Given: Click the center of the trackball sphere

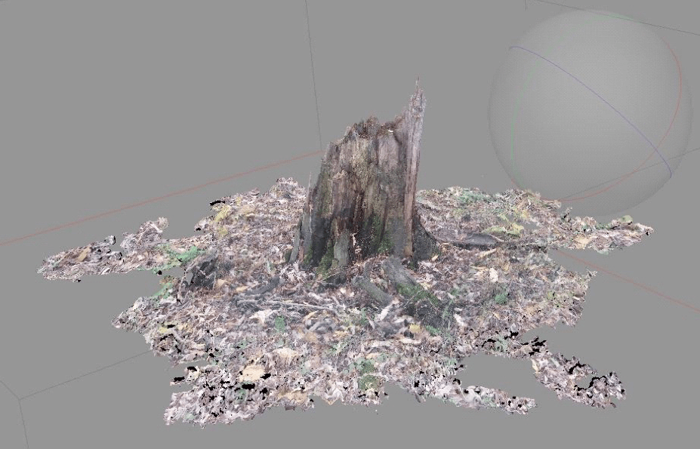Looking at the screenshot, I should [x=591, y=112].
